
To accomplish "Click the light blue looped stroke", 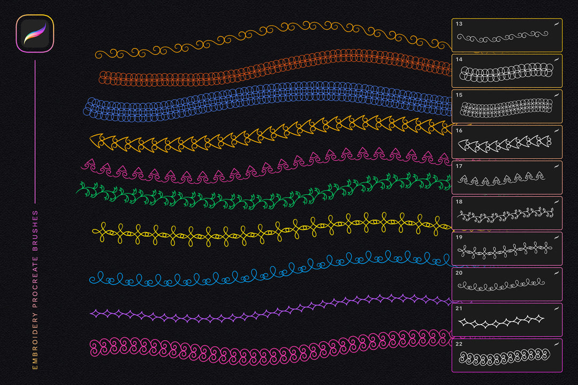I will tap(268, 271).
